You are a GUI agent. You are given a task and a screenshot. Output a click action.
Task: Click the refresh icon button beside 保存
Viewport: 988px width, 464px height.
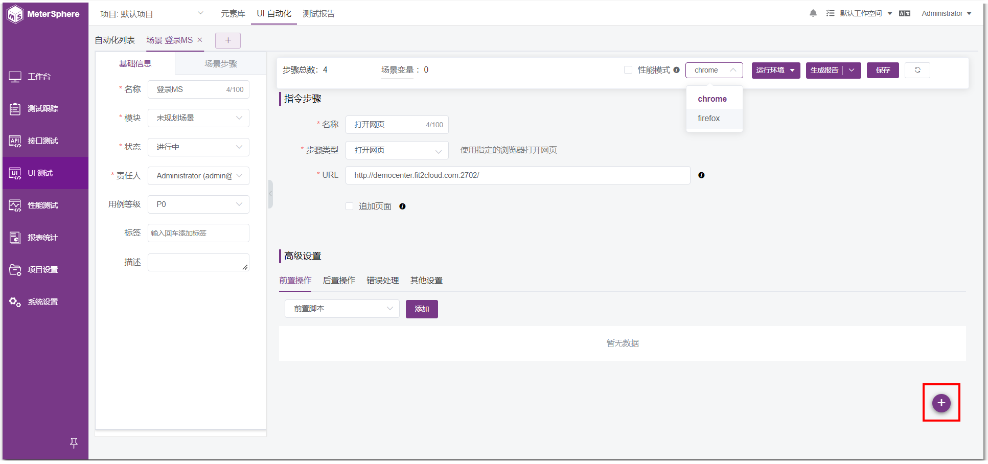(917, 70)
